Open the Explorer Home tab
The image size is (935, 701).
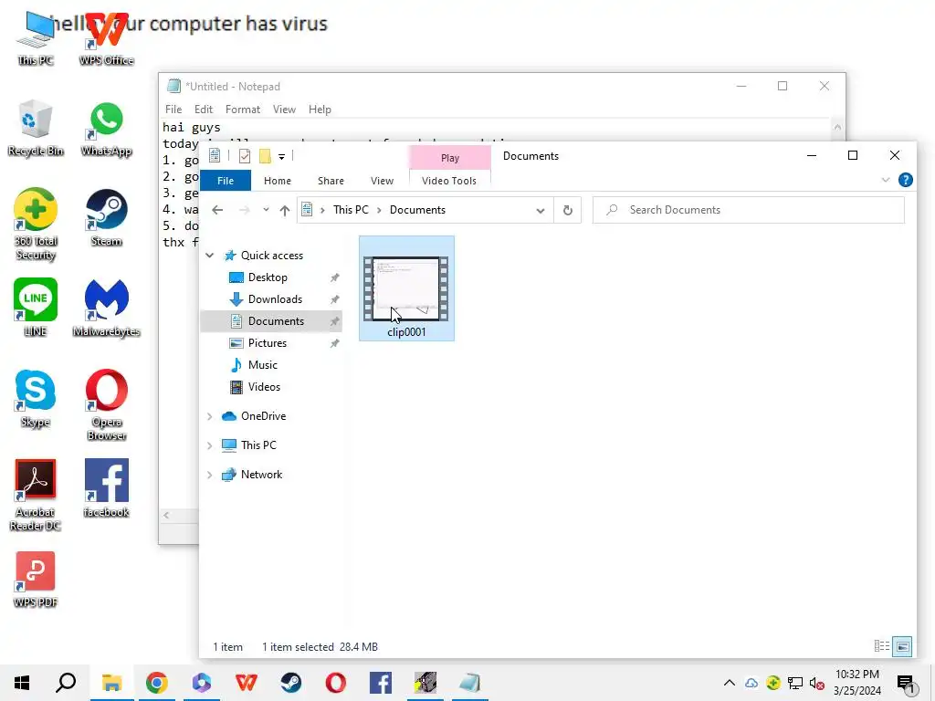(x=278, y=181)
